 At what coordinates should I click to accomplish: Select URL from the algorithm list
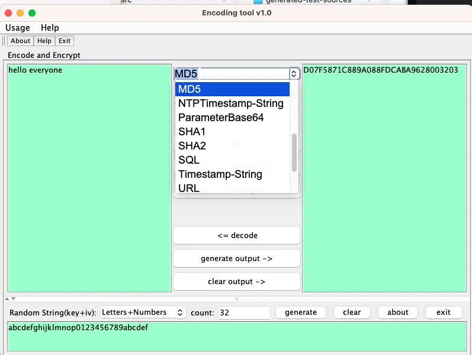(232, 188)
